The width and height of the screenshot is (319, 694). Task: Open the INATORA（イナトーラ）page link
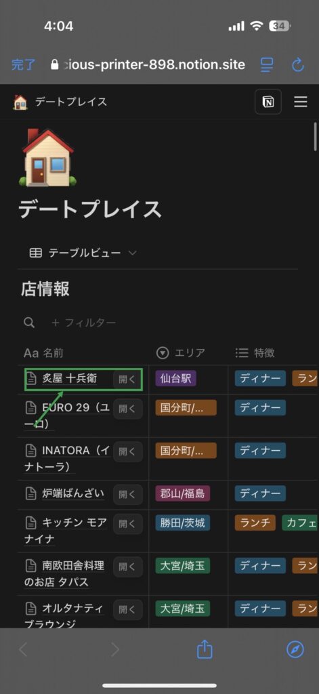pos(68,459)
